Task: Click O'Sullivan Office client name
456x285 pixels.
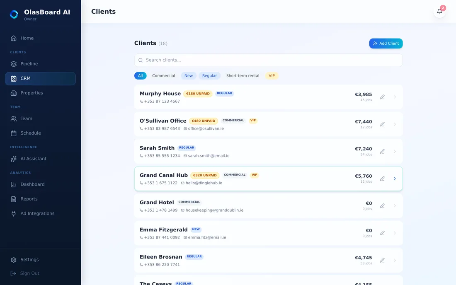Action: coord(163,121)
